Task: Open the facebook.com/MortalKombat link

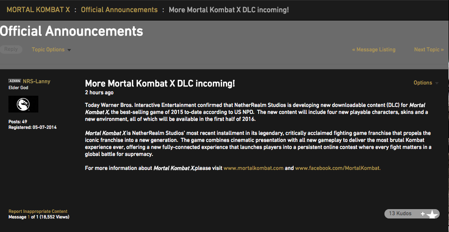Action: pyautogui.click(x=338, y=168)
